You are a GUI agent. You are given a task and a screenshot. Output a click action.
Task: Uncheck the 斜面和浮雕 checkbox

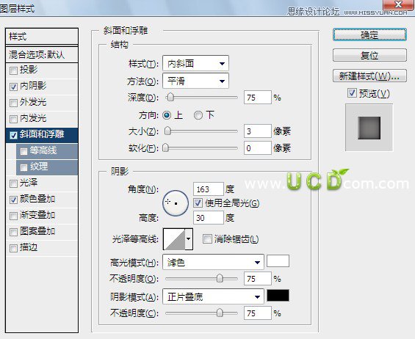pos(13,135)
